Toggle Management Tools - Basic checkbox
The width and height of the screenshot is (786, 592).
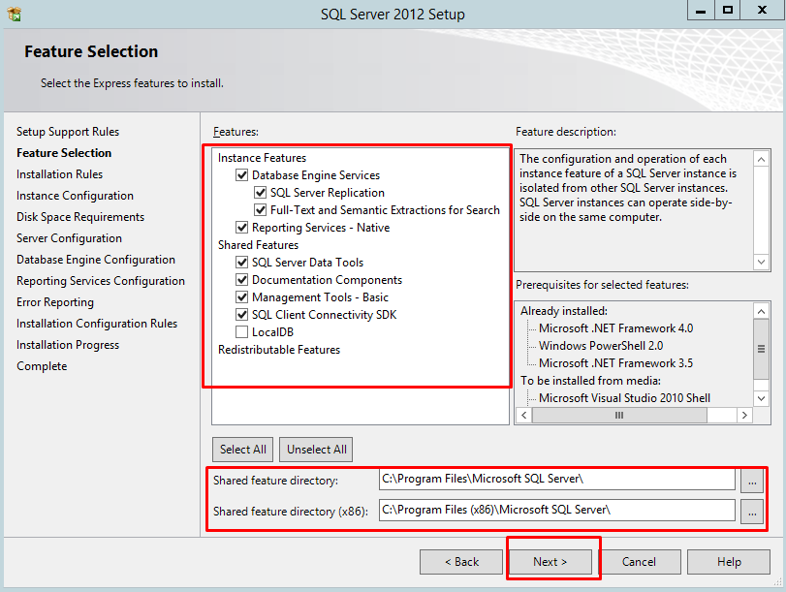(x=241, y=297)
